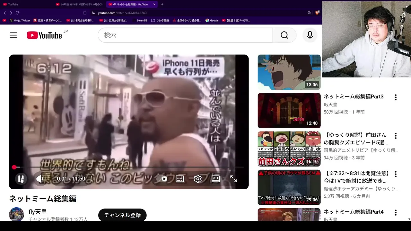Open a new browser tab
Screen dimensions: 411x231
[162, 4]
